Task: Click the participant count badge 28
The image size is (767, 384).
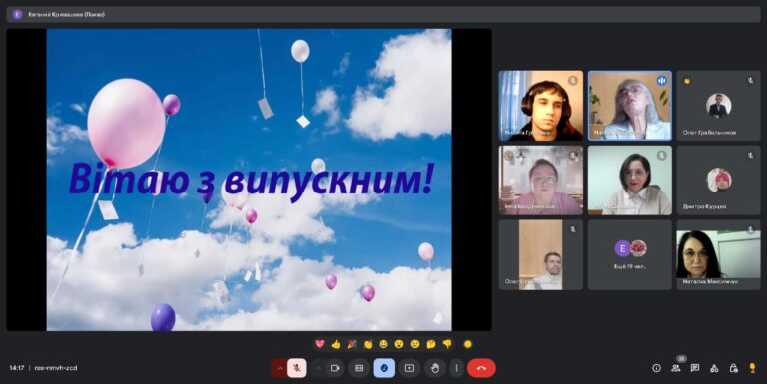Action: coord(681,359)
